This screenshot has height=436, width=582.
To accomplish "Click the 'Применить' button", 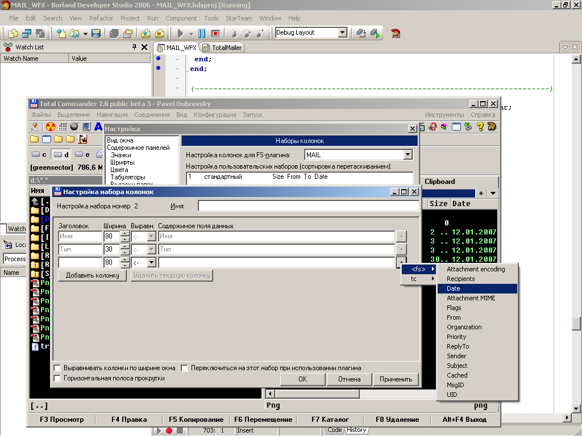I will click(396, 379).
